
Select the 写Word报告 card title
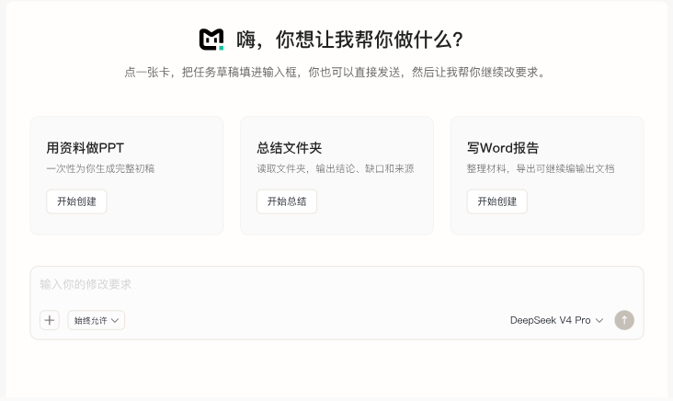tap(503, 148)
